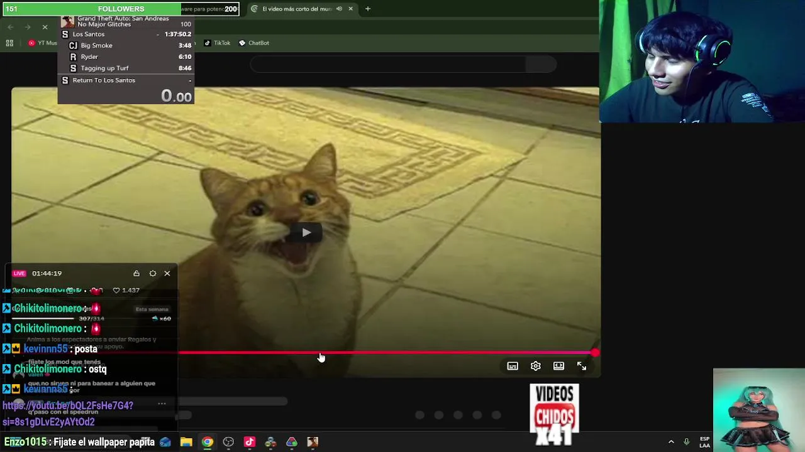Click the red scrubber handle on progress bar

click(x=595, y=353)
